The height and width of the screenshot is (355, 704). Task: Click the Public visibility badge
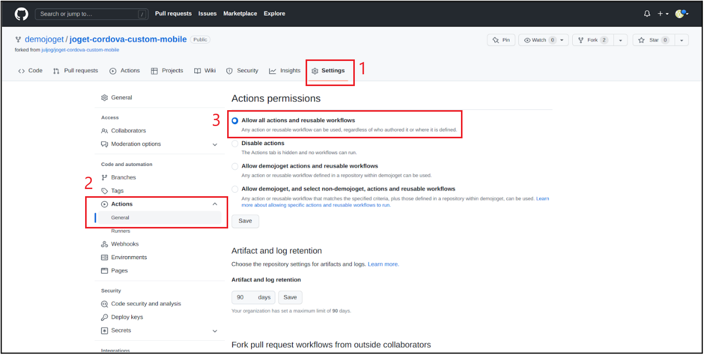tap(200, 39)
